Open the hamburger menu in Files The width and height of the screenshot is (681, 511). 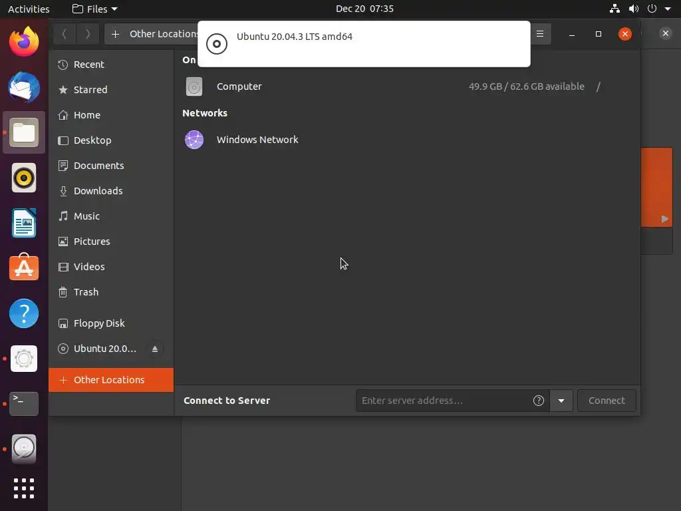coord(540,34)
